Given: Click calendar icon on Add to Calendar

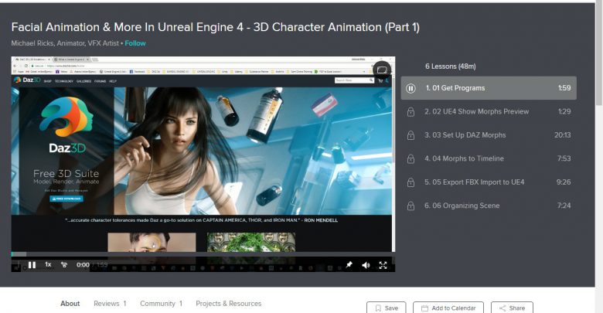Looking at the screenshot, I should pos(424,308).
